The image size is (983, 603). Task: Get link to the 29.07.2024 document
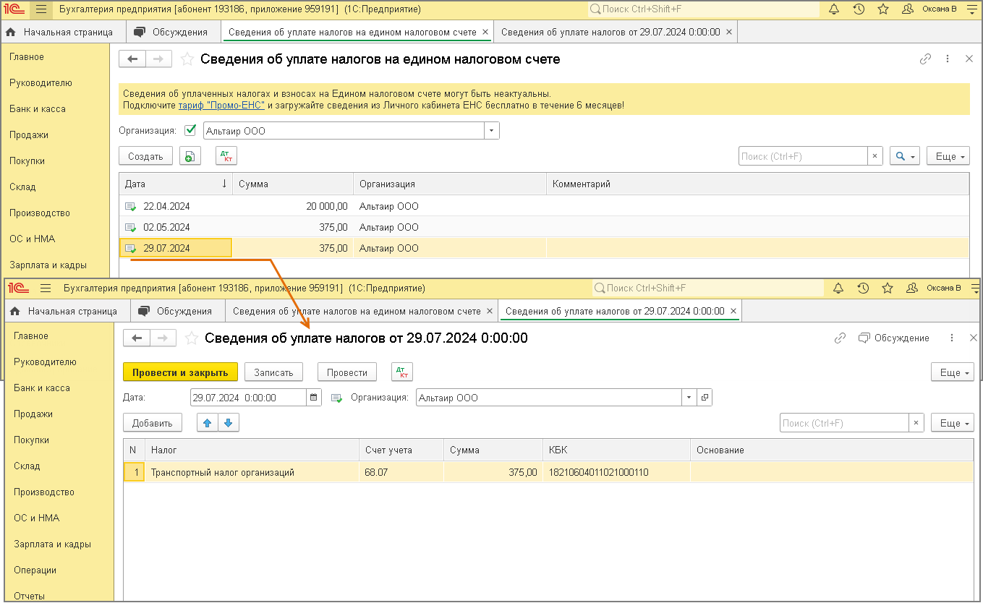click(x=840, y=338)
